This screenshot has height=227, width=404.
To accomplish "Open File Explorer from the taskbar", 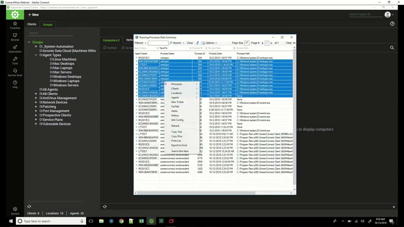I will [x=101, y=221].
